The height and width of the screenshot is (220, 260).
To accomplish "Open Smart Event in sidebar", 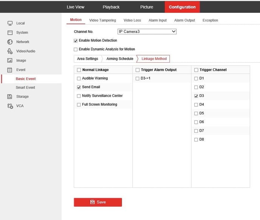I will click(x=25, y=88).
